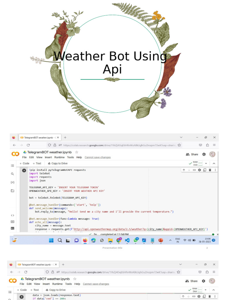Click Share in the upper Colab window
Screen dimensions: 225x300
pyautogui.click(x=192, y=154)
